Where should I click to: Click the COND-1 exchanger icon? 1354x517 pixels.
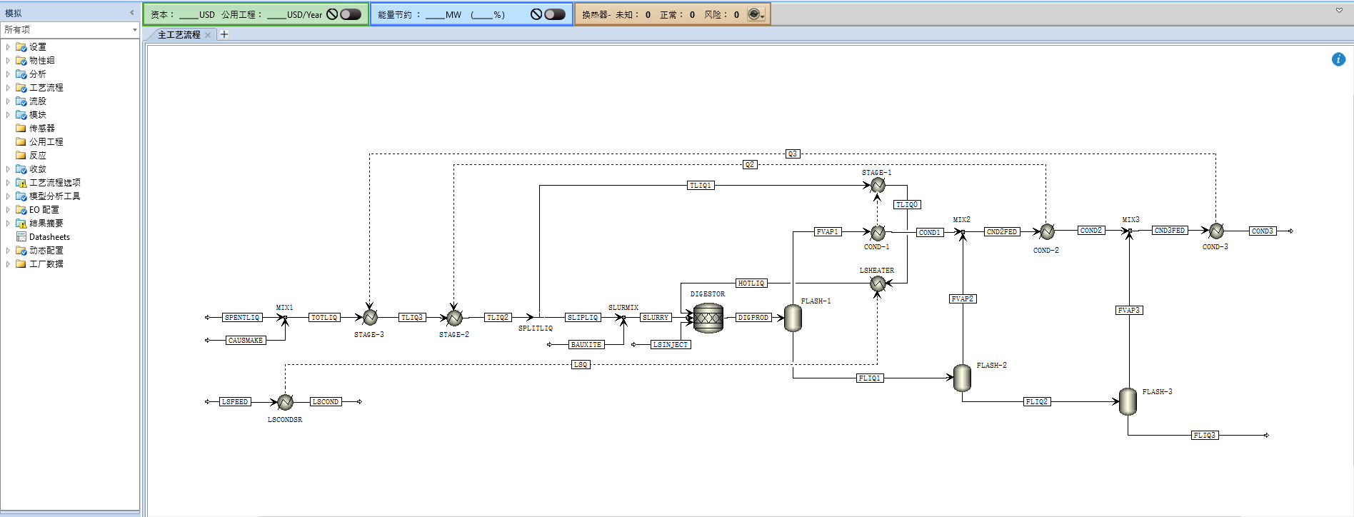coord(878,233)
